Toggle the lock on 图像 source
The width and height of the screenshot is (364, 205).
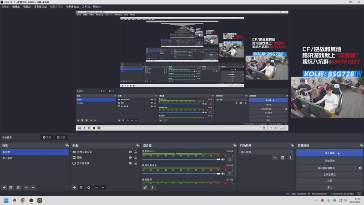pyautogui.click(x=136, y=158)
